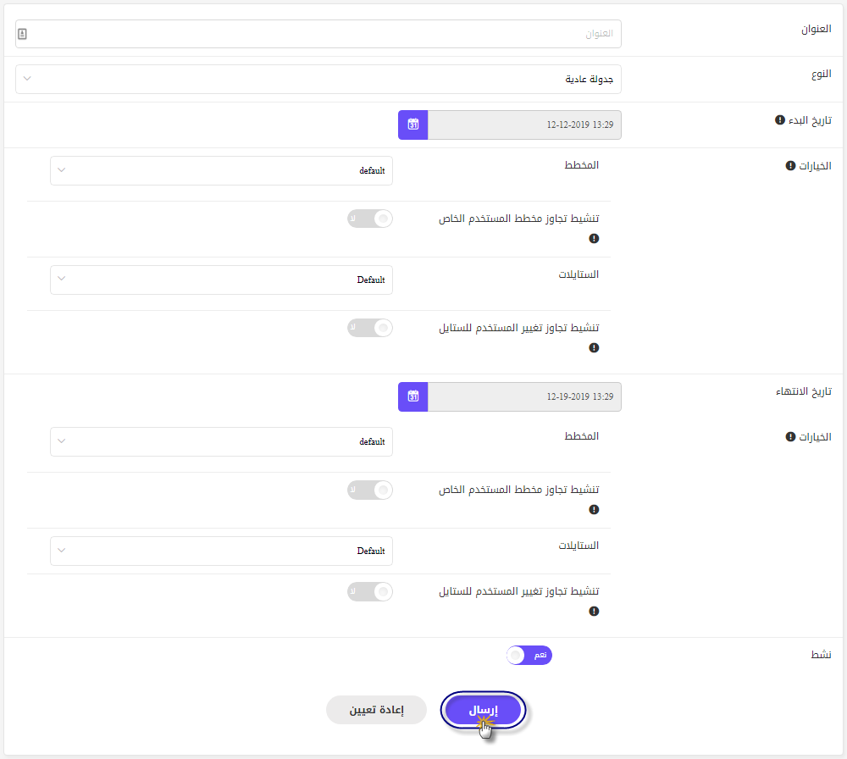Click into the العنوان title input field
847x759 pixels.
point(318,34)
